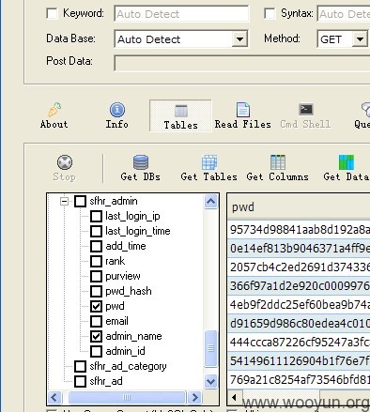Check the pwd_hash column checkbox
This screenshot has width=370, height=412.
pos(96,291)
